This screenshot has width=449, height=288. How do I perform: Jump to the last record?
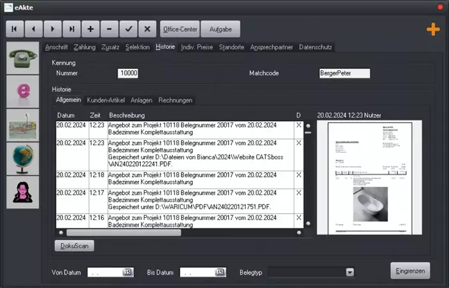click(x=71, y=29)
